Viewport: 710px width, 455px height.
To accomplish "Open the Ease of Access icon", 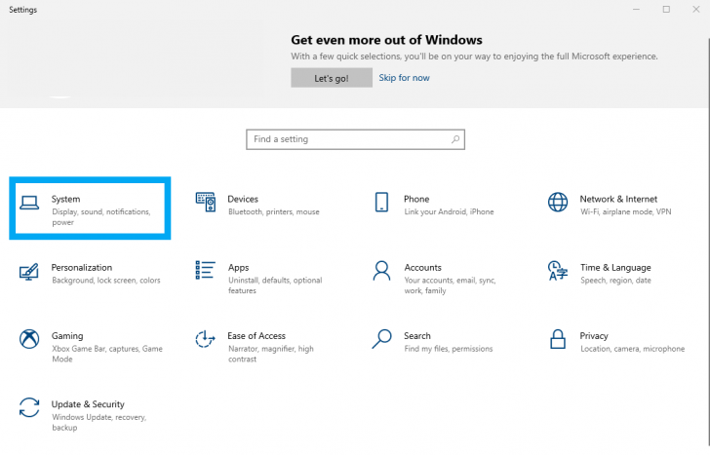I will click(205, 339).
